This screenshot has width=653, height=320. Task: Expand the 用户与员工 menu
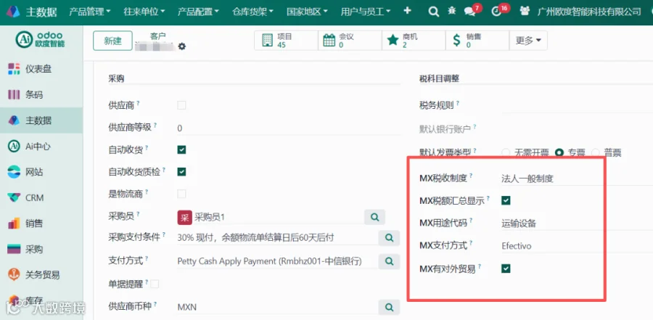[x=366, y=12]
